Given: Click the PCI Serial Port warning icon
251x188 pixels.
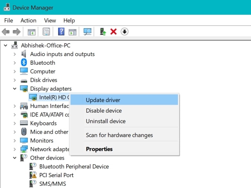Looking at the screenshot, I should coord(33,175).
